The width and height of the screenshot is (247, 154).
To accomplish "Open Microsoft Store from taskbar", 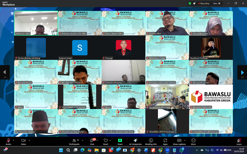I will [x=104, y=150].
